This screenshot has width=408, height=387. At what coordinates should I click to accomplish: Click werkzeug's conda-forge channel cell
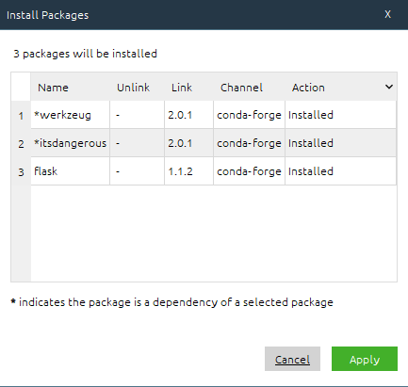coord(249,115)
